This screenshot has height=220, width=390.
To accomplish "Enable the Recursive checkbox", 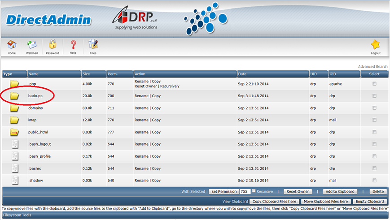I will pos(254,191).
